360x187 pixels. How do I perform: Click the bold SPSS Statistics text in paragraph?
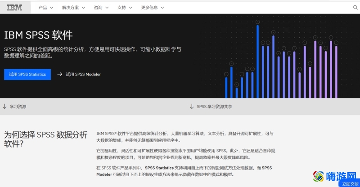point(159,168)
